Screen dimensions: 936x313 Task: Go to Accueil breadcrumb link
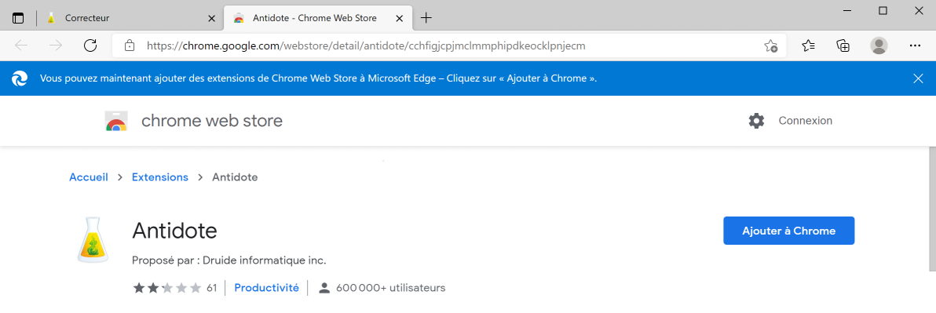(89, 177)
